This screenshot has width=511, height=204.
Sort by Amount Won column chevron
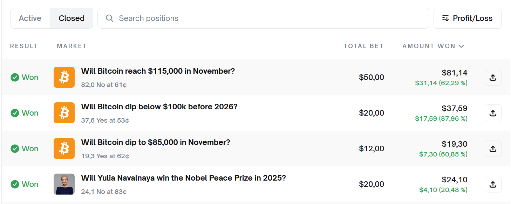tap(461, 46)
